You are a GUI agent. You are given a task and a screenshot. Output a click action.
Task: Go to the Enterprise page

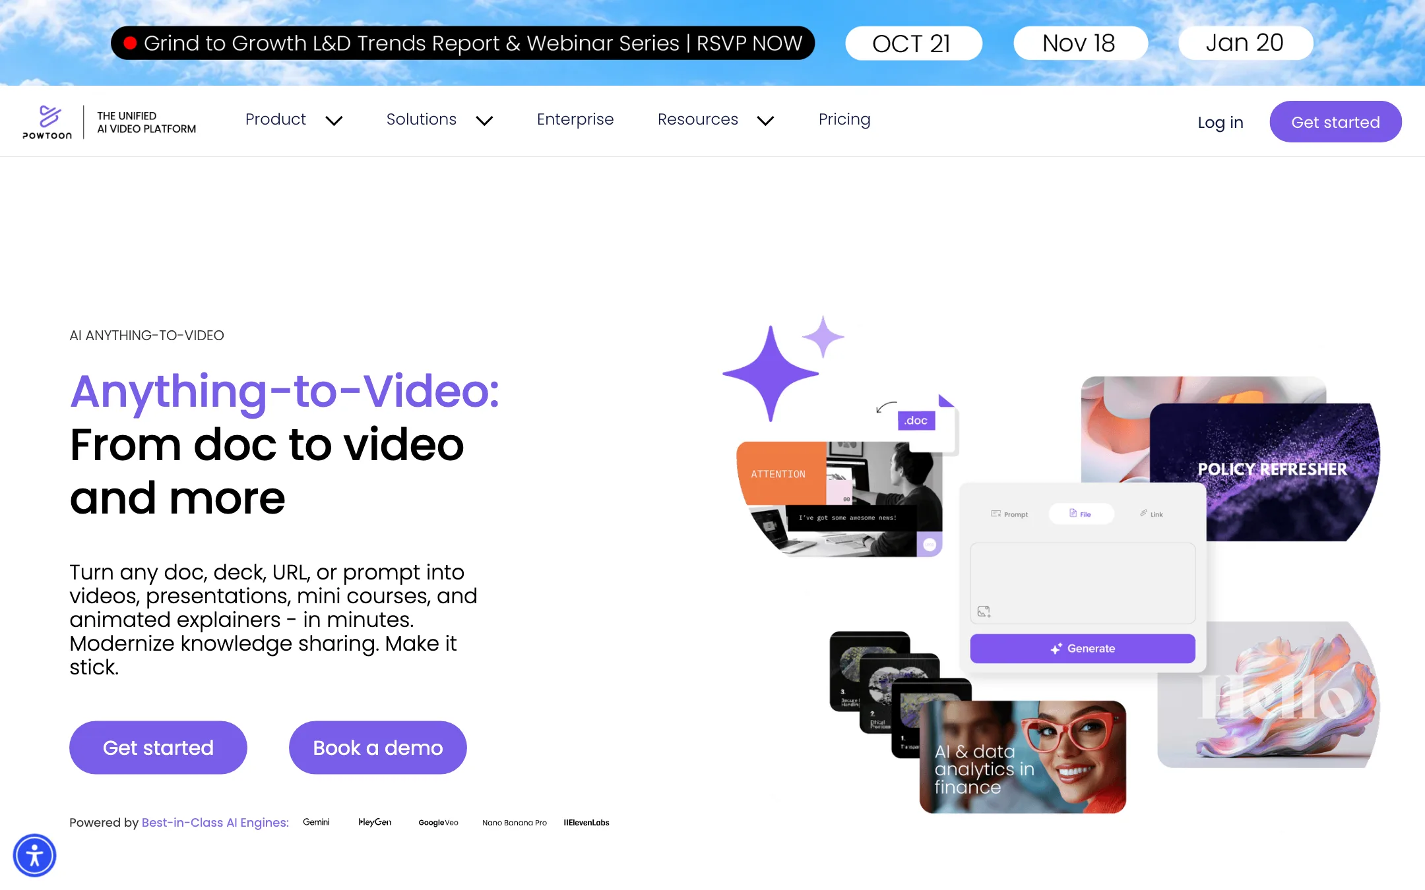575,119
